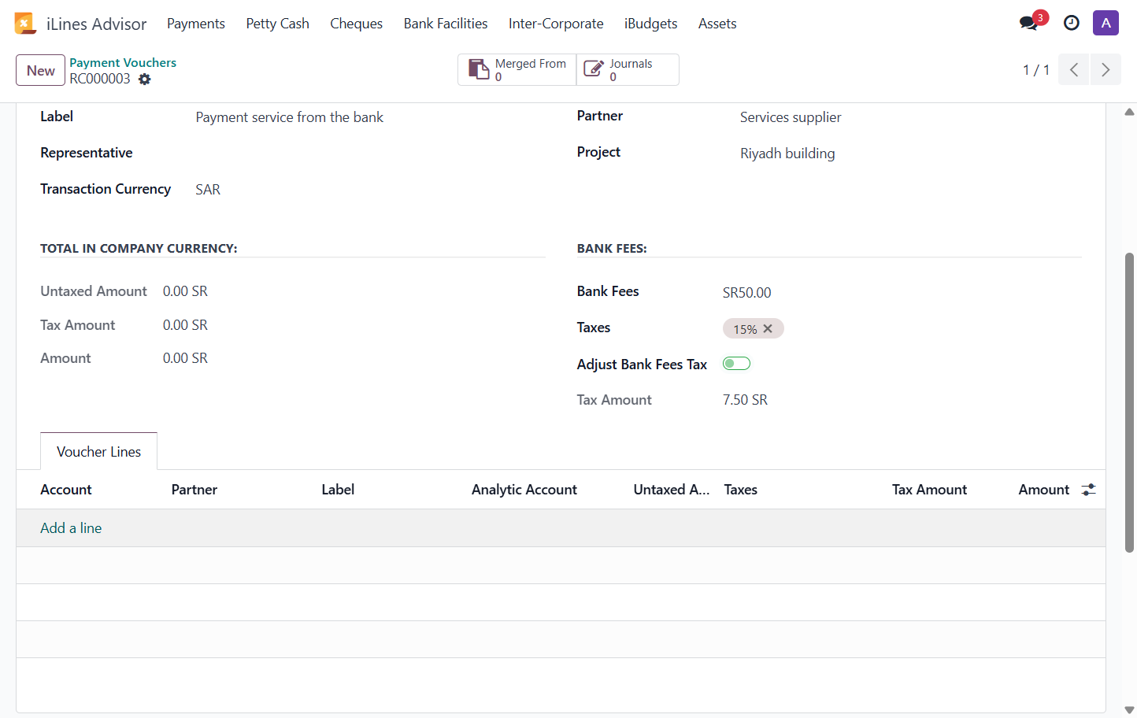Click the Journals stat button
Image resolution: width=1137 pixels, height=718 pixels.
pos(628,69)
